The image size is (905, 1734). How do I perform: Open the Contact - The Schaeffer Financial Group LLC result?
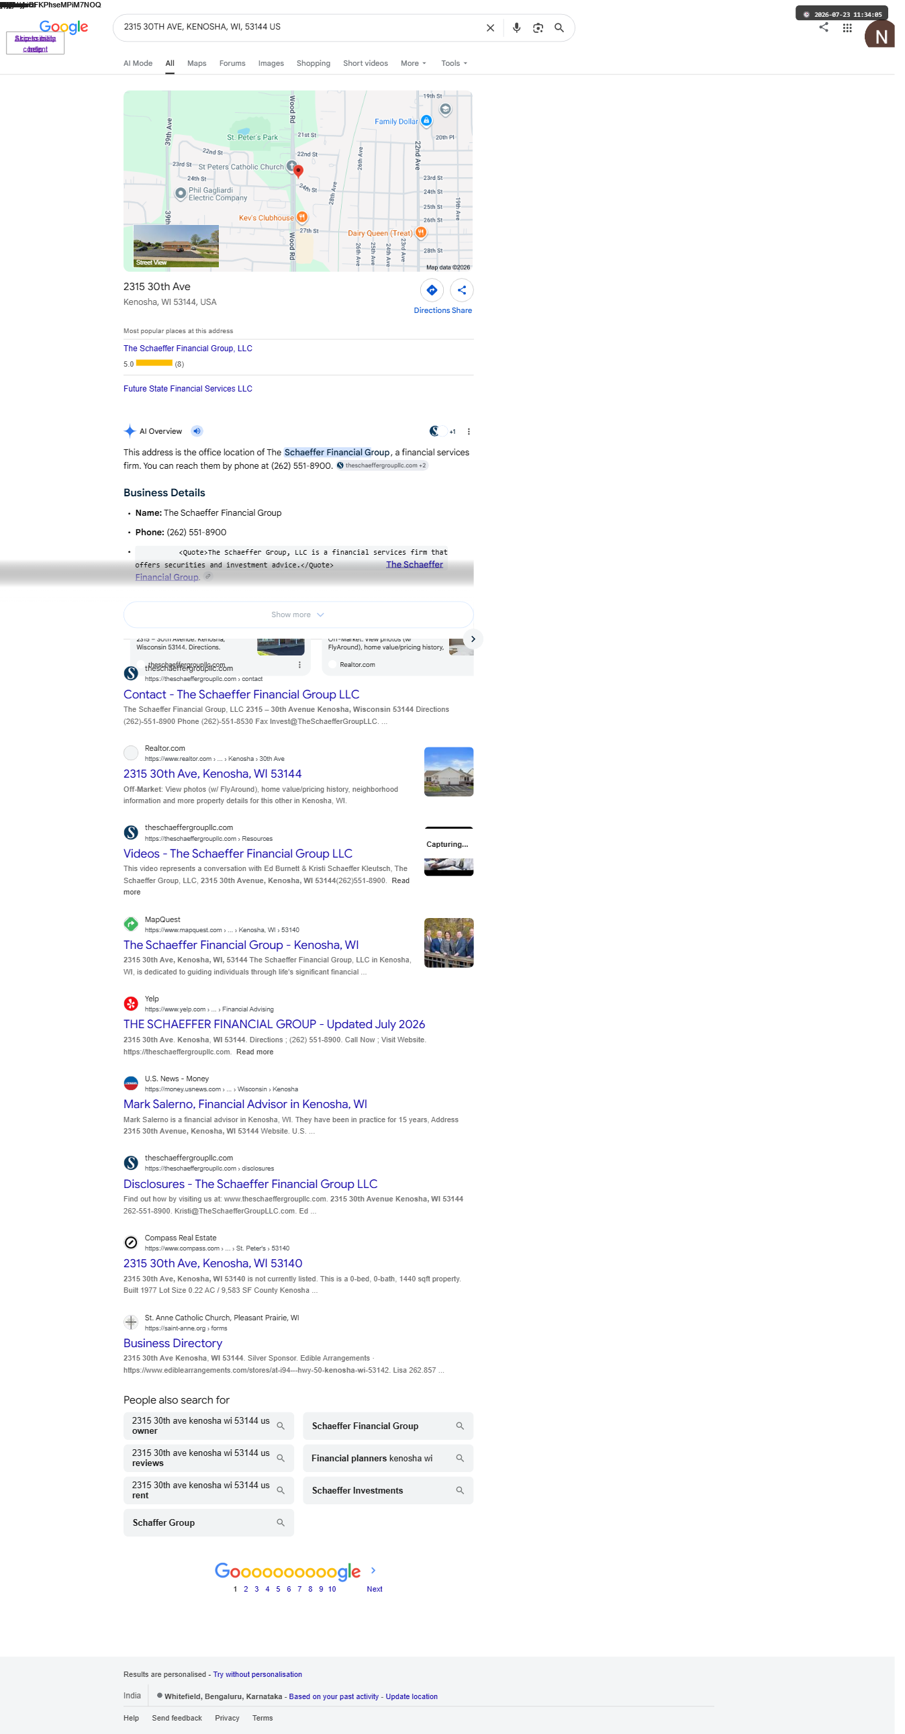242,694
